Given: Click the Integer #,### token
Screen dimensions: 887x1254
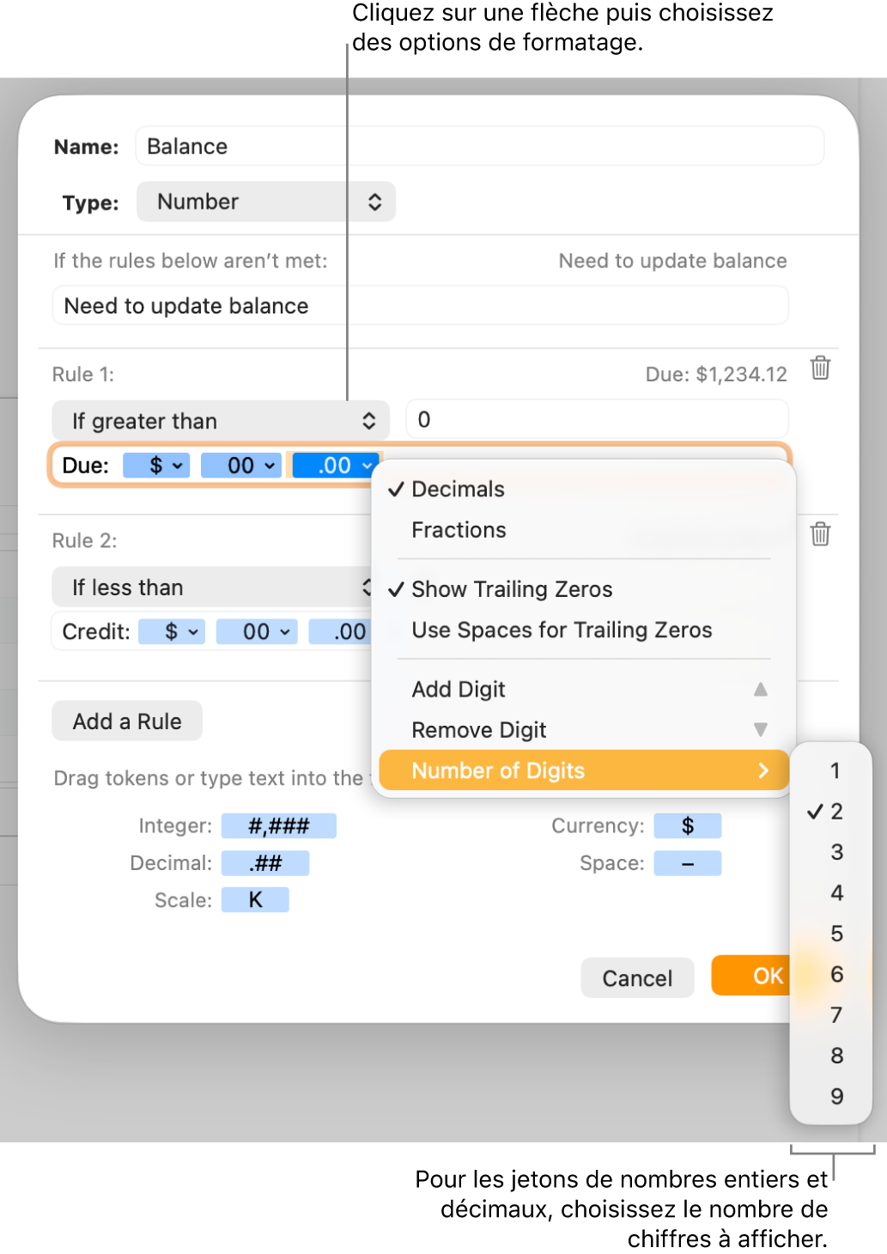Looking at the screenshot, I should tap(278, 826).
